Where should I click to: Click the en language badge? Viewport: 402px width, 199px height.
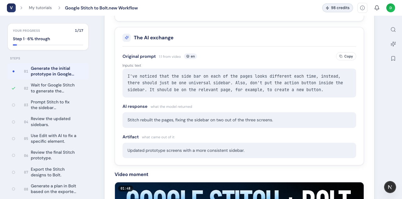pyautogui.click(x=191, y=57)
